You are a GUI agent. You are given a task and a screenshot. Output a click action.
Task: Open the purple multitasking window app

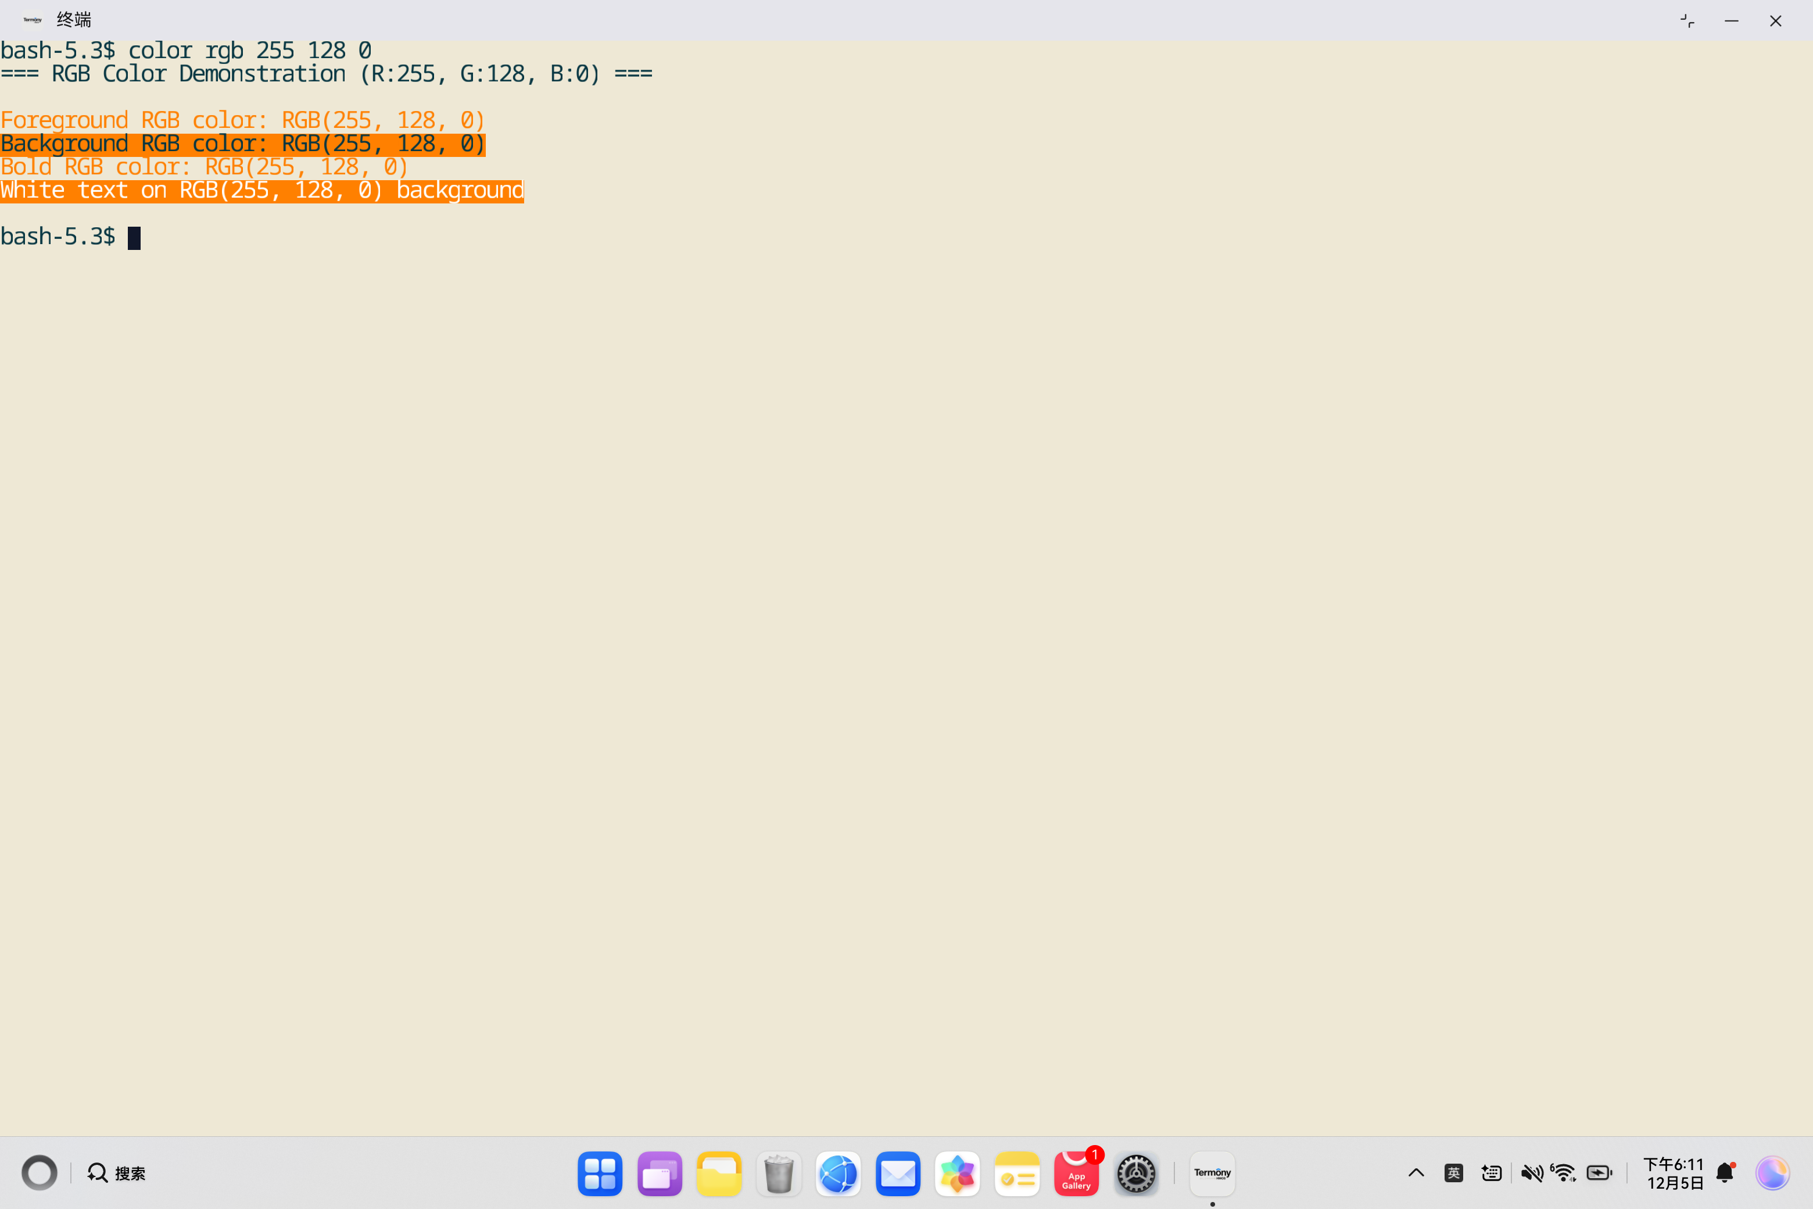click(659, 1173)
